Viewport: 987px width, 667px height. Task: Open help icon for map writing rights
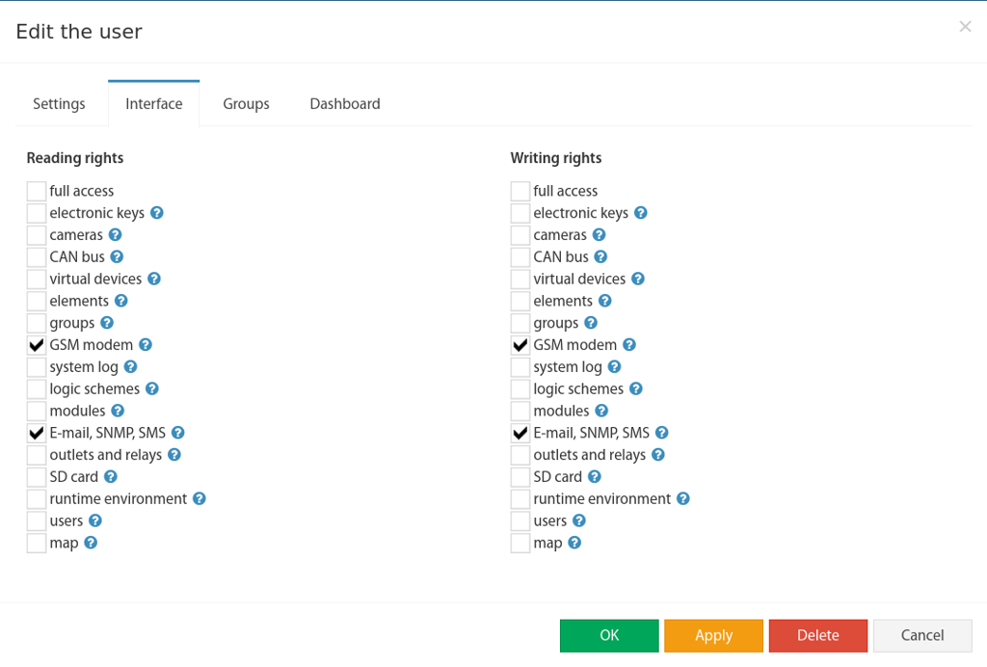[574, 543]
